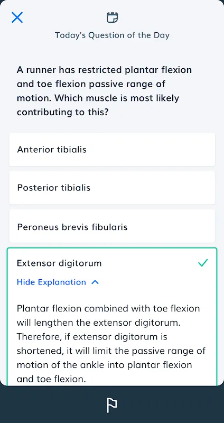
Task: Click Hide Explanation link
Action: click(51, 282)
